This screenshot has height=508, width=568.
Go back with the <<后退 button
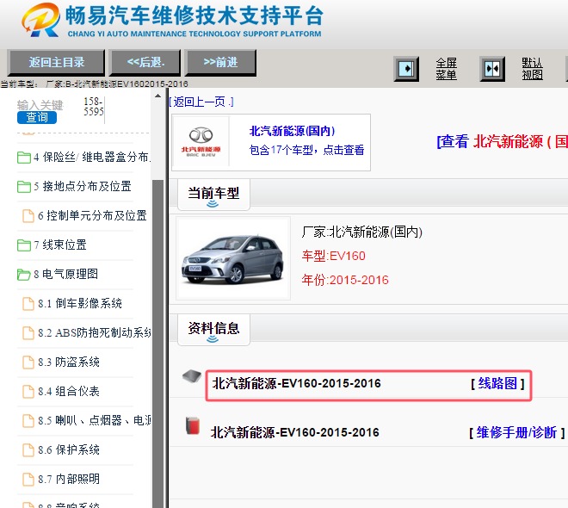pos(145,62)
